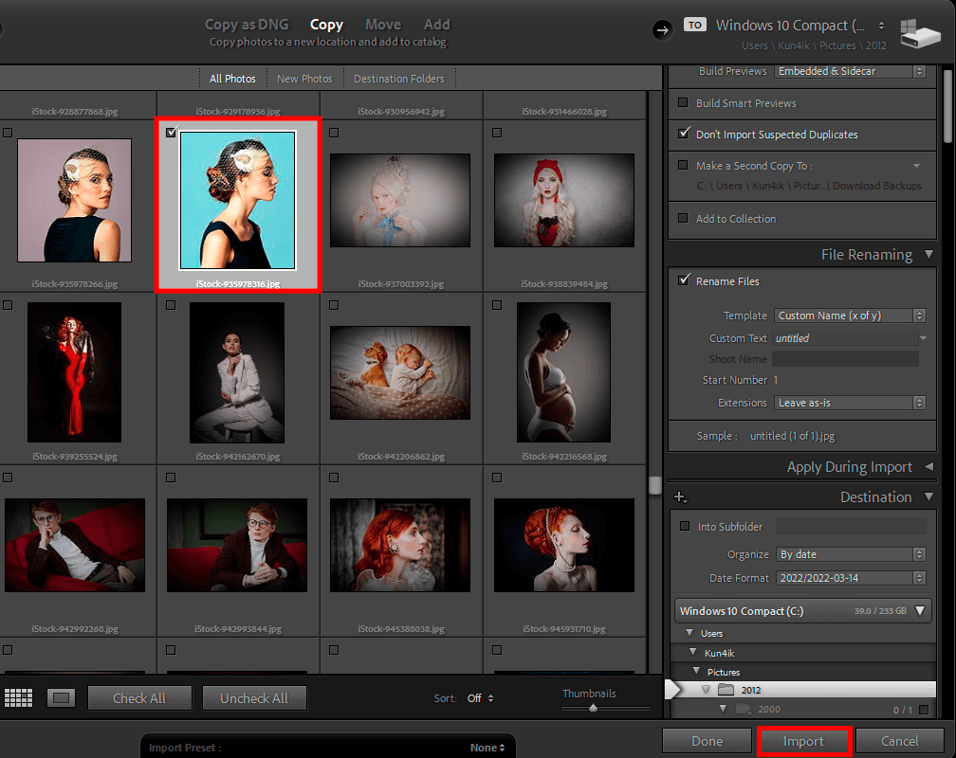
Task: Open the Template dropdown Custom Name
Action: tap(850, 316)
